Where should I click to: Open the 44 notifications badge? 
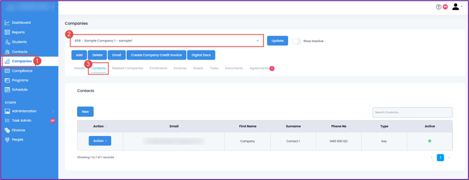[x=445, y=6]
